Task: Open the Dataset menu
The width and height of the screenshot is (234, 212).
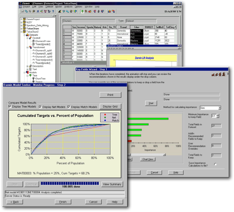Action: pos(49,7)
